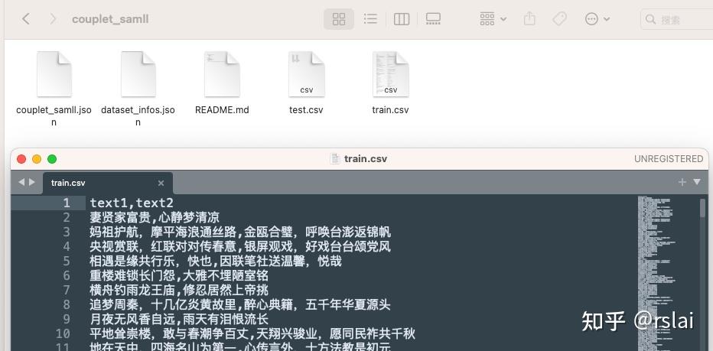Click the line starting 追梦周秦

(240, 304)
